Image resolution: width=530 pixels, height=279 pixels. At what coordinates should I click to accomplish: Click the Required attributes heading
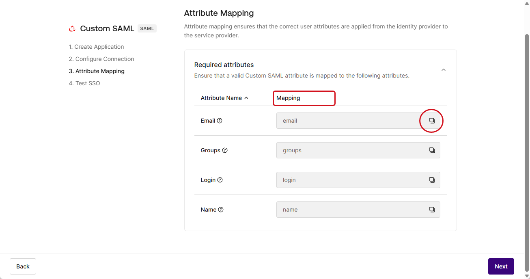coord(224,65)
